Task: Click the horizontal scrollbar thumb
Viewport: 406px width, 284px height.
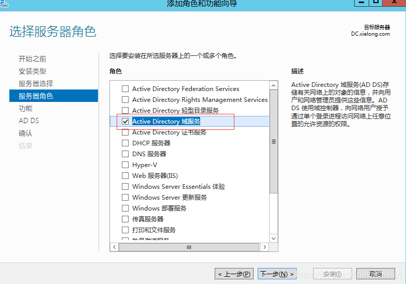Action: (x=189, y=247)
